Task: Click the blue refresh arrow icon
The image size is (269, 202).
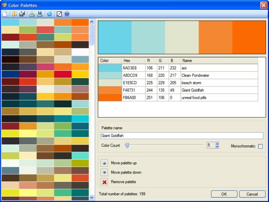Action: 49,14
